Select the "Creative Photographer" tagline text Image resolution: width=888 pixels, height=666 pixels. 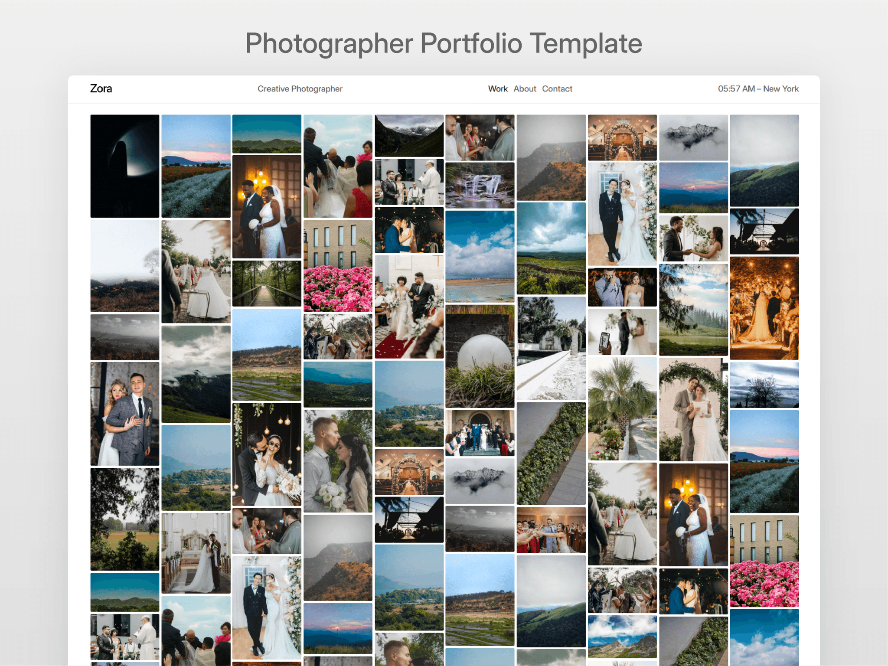[300, 89]
